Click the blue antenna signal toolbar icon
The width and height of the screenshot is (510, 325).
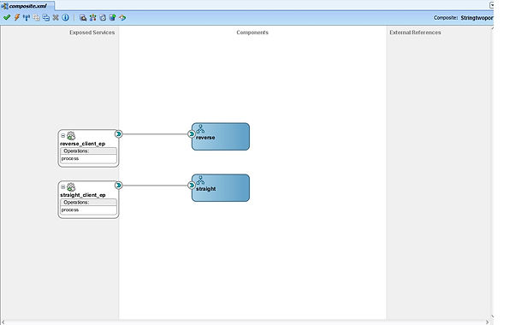[27, 18]
